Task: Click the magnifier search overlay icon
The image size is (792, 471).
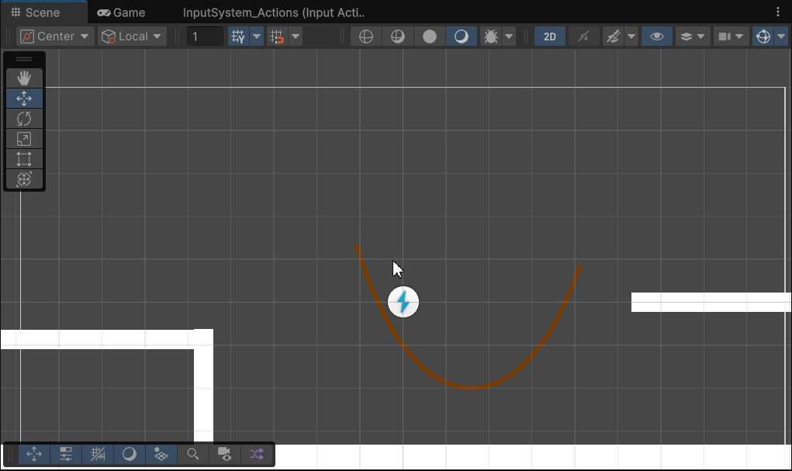Action: (192, 454)
